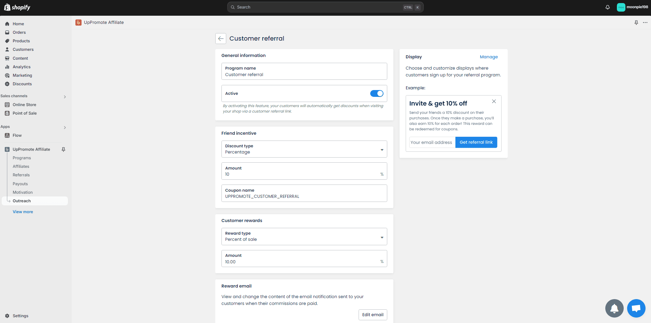
Task: Open the live chat bubble
Action: click(x=636, y=308)
